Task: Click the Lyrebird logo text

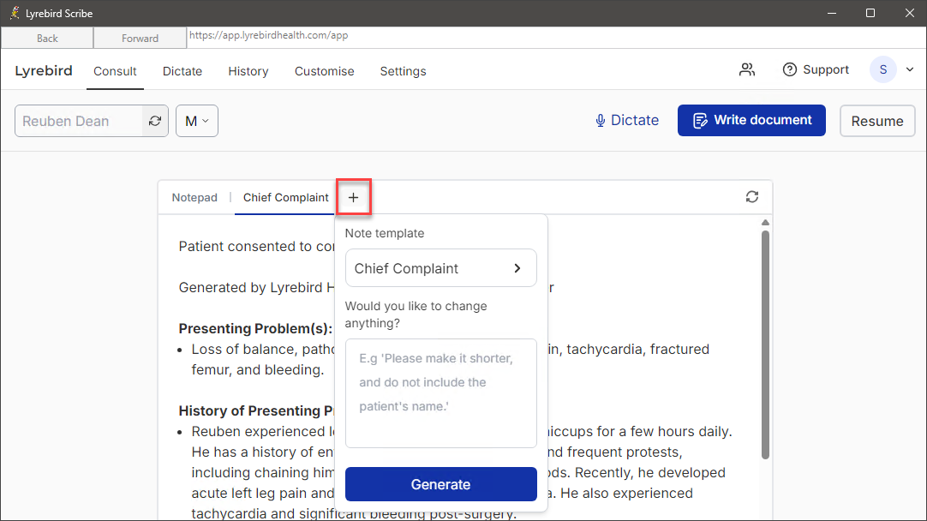Action: [44, 70]
